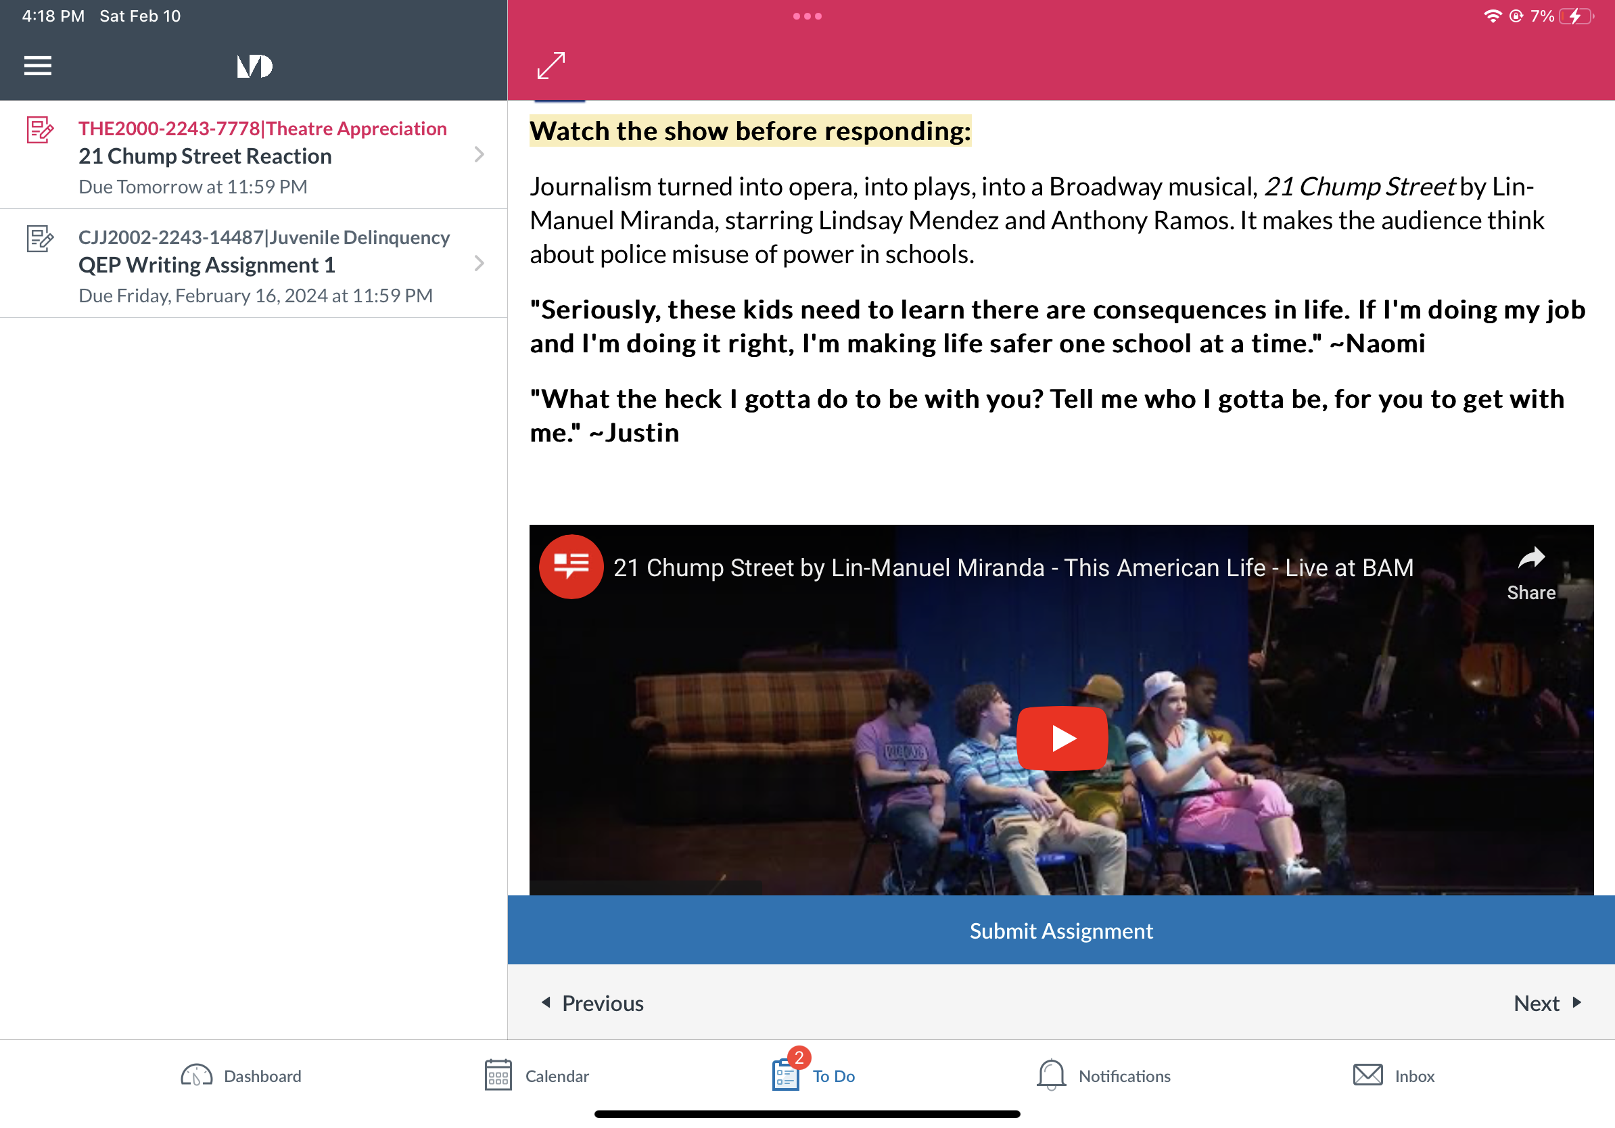Open chevron for 21 Chump Street Reaction

(x=479, y=155)
